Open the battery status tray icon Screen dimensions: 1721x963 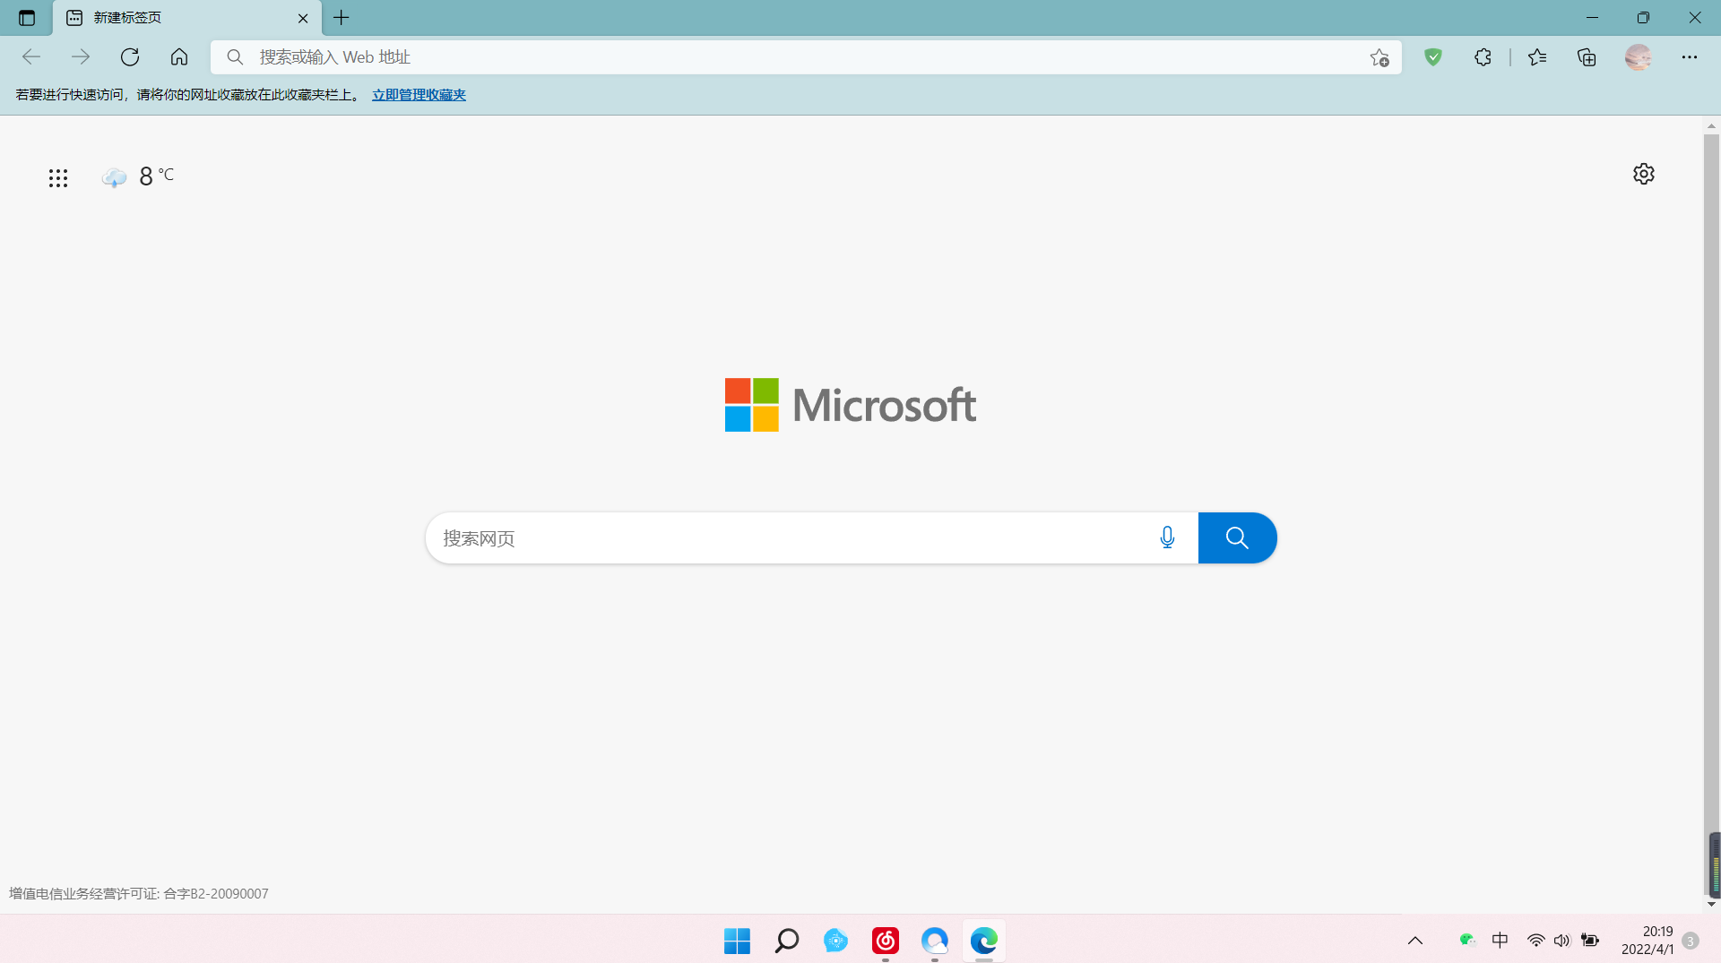(x=1590, y=941)
